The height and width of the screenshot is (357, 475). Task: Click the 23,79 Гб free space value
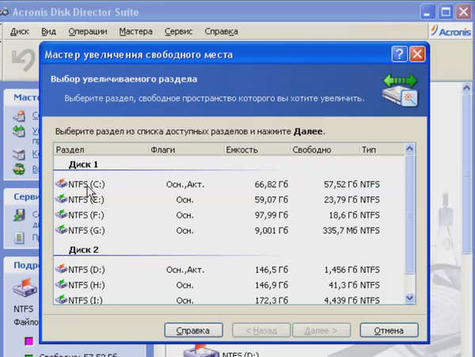coord(340,199)
